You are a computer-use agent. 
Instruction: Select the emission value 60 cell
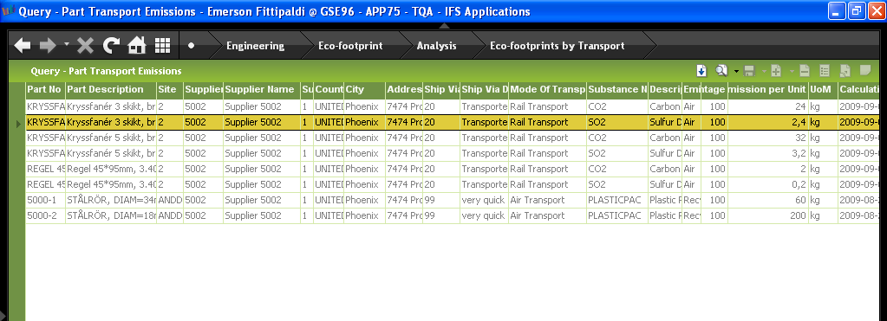(x=767, y=200)
